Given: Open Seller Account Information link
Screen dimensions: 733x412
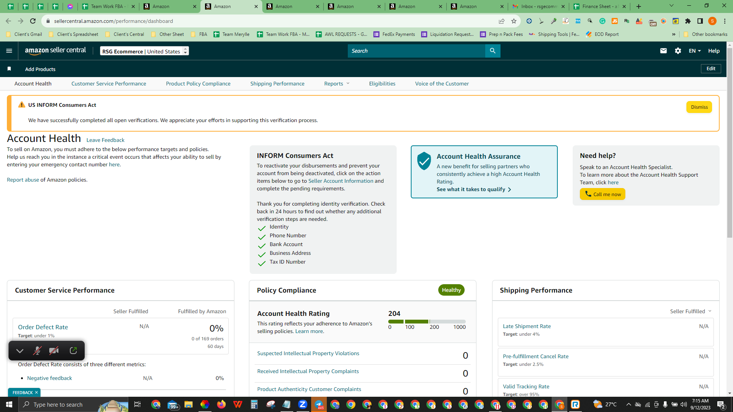Looking at the screenshot, I should point(341,181).
